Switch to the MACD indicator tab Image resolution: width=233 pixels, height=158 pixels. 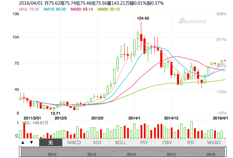[74, 143]
